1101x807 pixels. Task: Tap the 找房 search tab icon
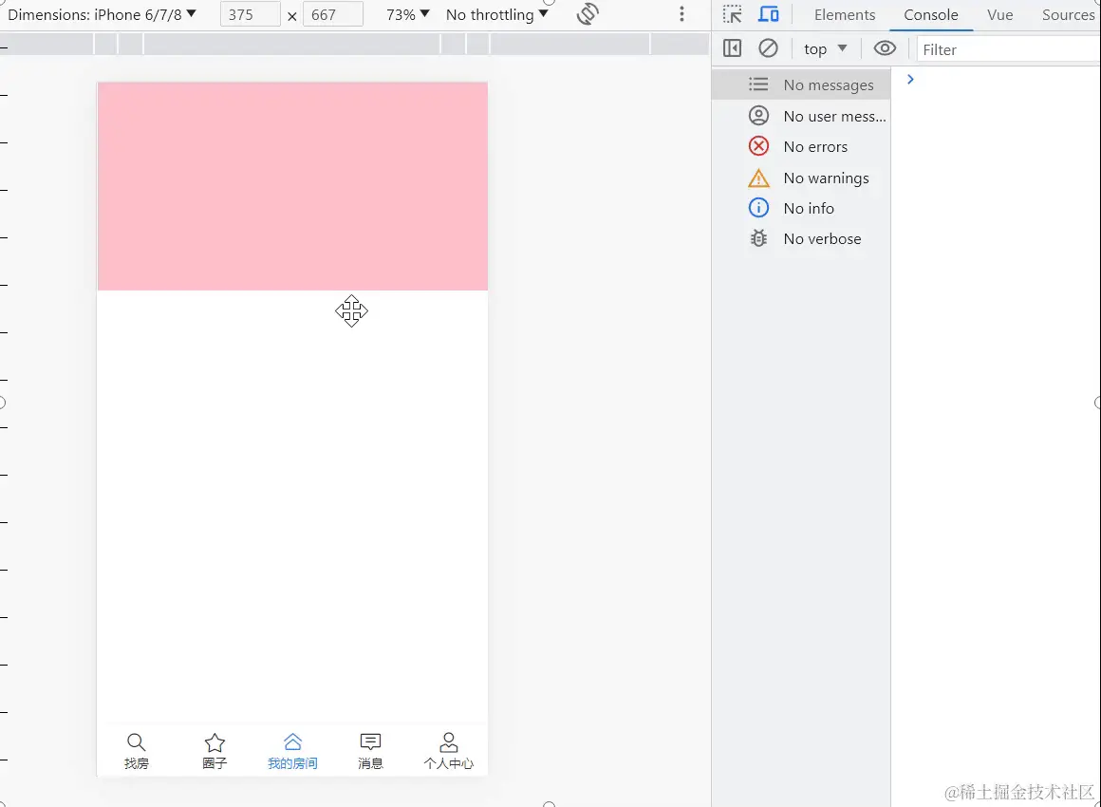137,742
